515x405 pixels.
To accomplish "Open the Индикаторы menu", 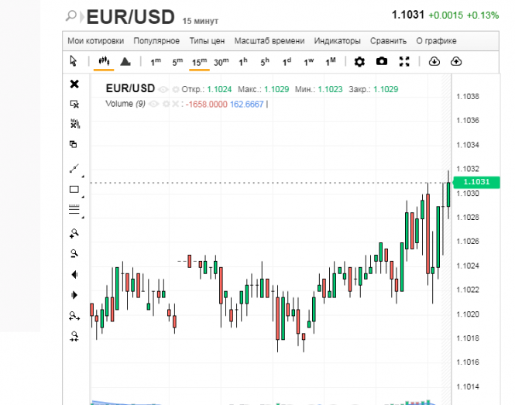I will point(338,41).
